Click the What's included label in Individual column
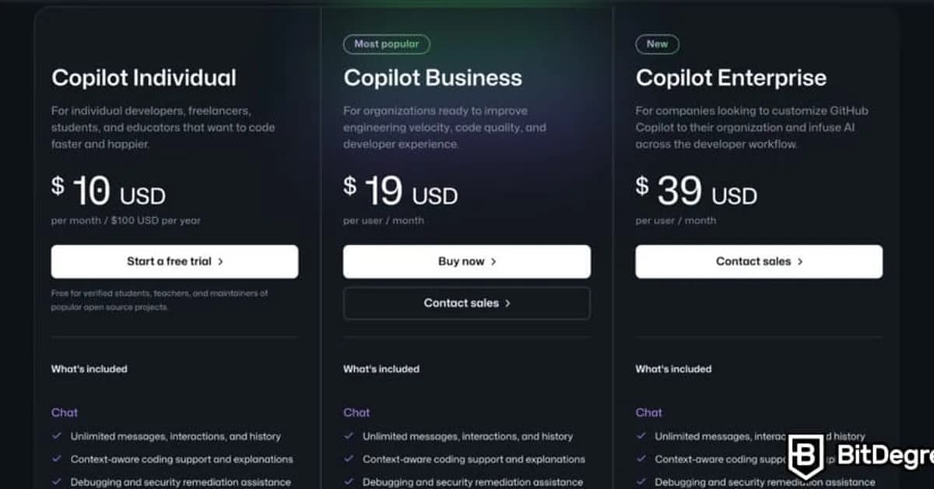This screenshot has height=489, width=934. pos(90,369)
